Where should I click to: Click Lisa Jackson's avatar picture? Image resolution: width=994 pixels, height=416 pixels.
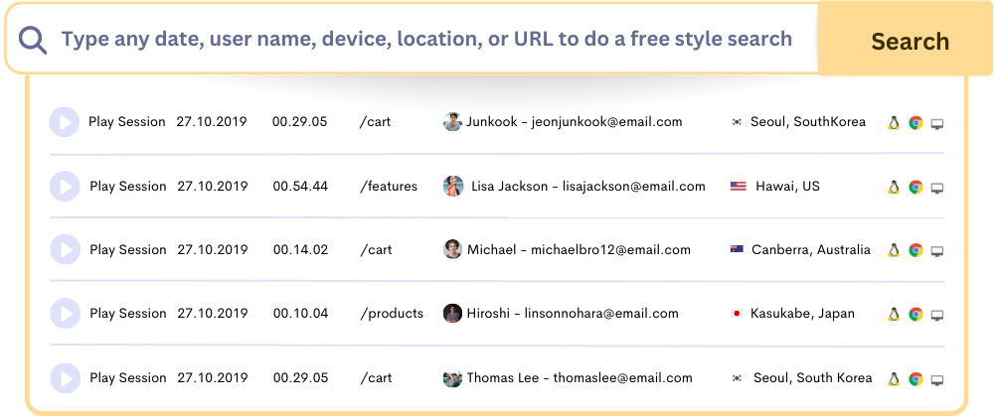tap(453, 187)
